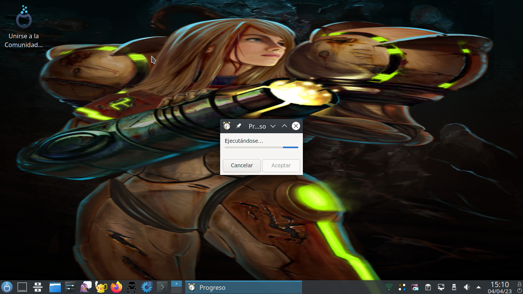Launch the terminal from the panel
The image size is (523, 294).
pyautogui.click(x=162, y=287)
